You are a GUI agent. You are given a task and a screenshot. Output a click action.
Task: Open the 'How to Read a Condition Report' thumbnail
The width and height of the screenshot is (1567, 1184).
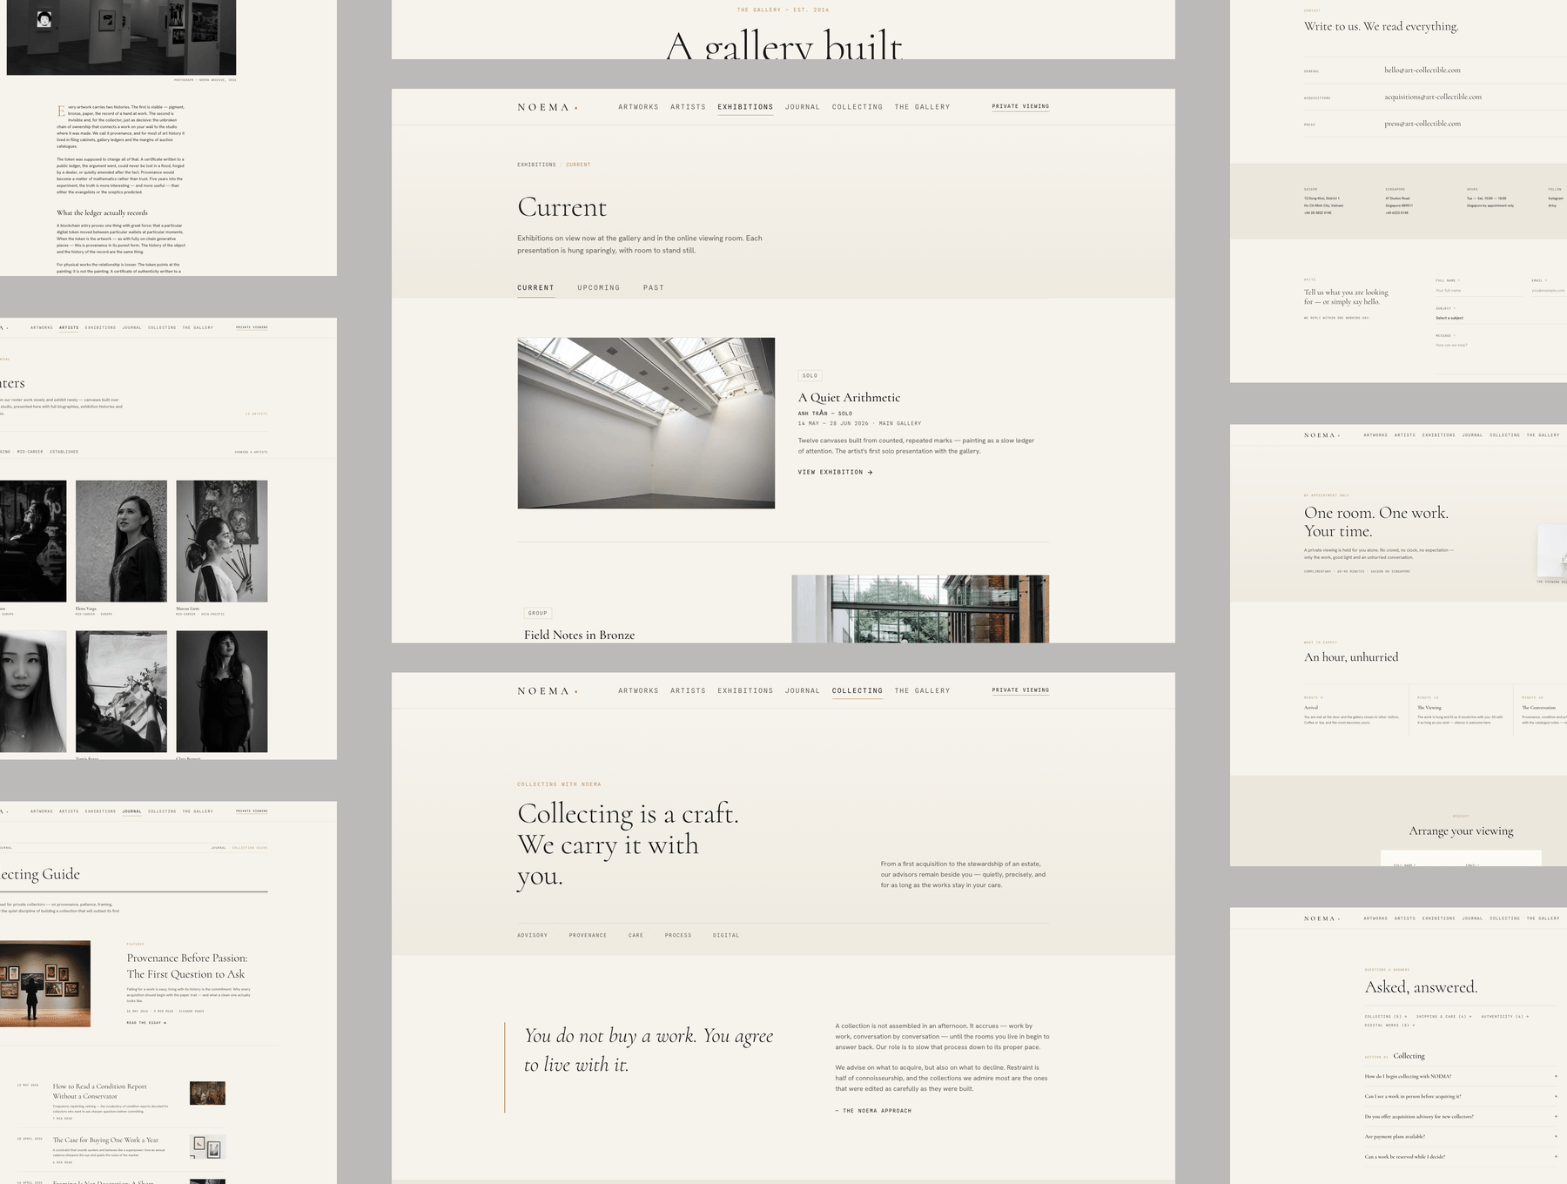pos(207,1093)
